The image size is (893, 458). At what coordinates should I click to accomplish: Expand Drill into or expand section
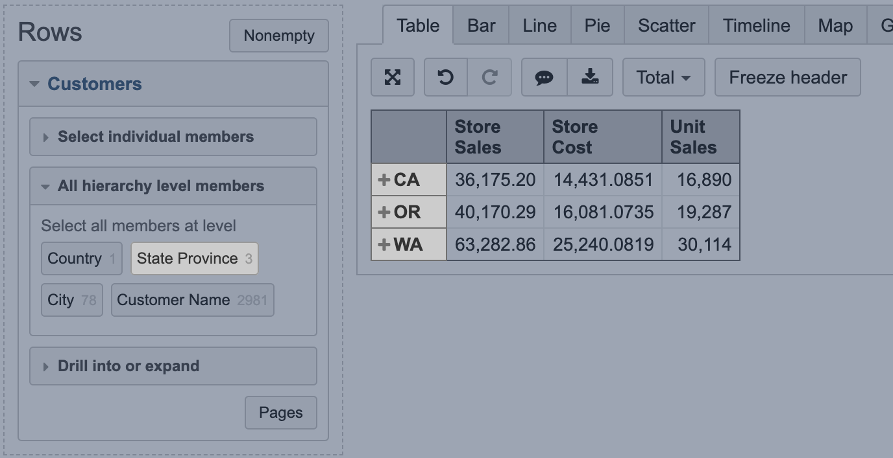tap(128, 366)
